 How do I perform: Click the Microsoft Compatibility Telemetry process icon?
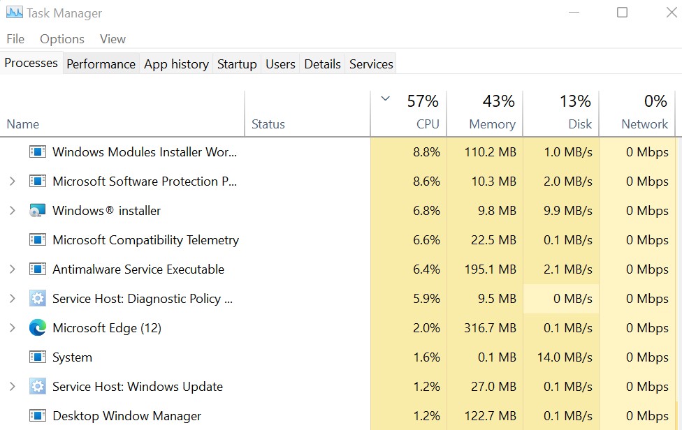(x=37, y=240)
